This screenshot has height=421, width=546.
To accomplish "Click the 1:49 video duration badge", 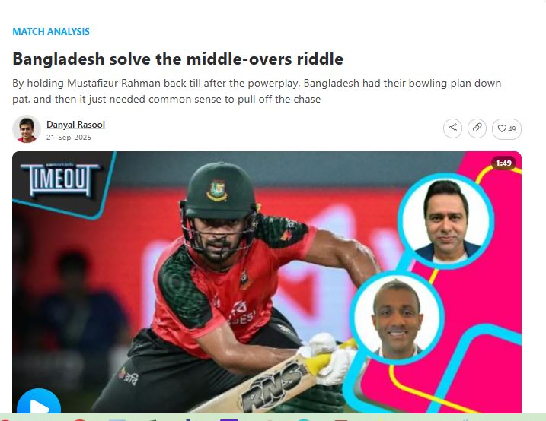I will click(503, 163).
